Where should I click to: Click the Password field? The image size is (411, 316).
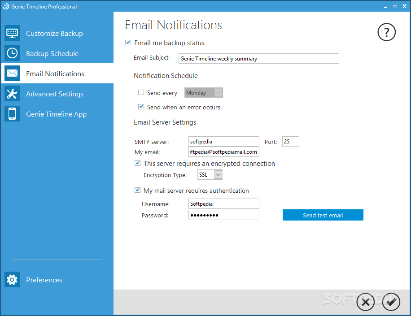tap(224, 215)
